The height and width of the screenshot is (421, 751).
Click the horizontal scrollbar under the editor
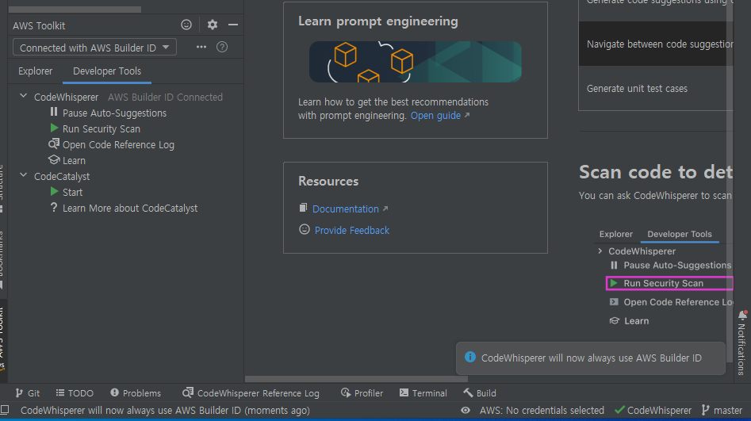click(356, 379)
